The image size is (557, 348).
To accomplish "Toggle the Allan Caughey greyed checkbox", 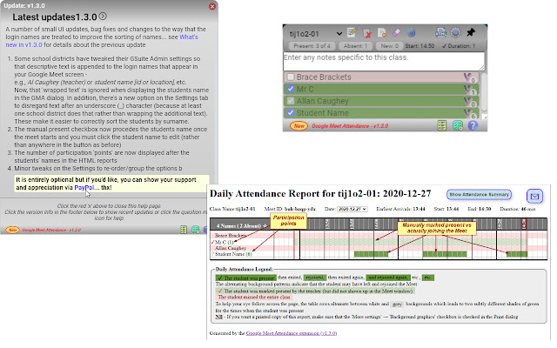I will (291, 101).
